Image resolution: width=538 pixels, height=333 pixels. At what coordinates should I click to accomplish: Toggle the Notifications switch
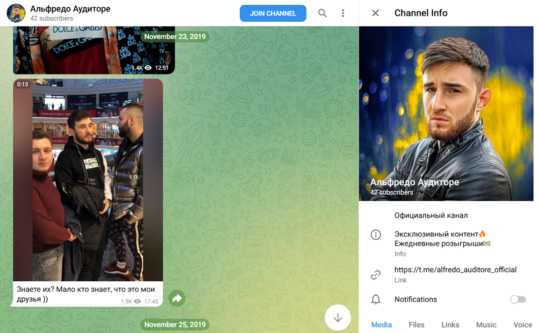[x=517, y=299]
